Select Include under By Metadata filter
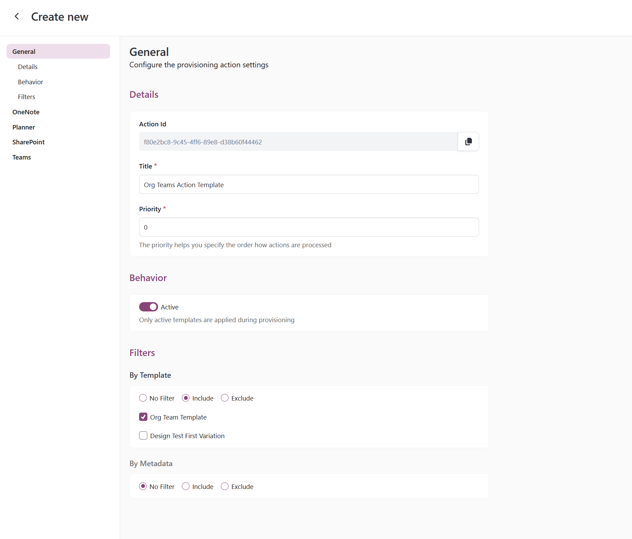The width and height of the screenshot is (632, 539). click(x=186, y=486)
